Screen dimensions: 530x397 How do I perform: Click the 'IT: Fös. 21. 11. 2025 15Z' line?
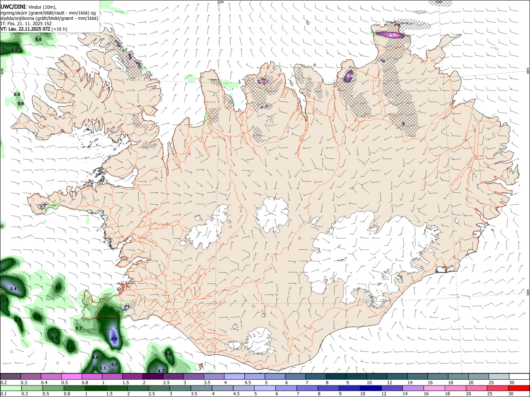(26, 24)
